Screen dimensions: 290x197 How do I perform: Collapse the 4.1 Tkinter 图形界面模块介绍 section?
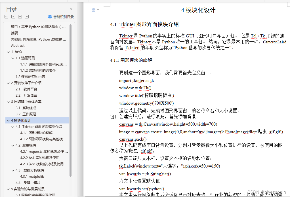point(13,127)
